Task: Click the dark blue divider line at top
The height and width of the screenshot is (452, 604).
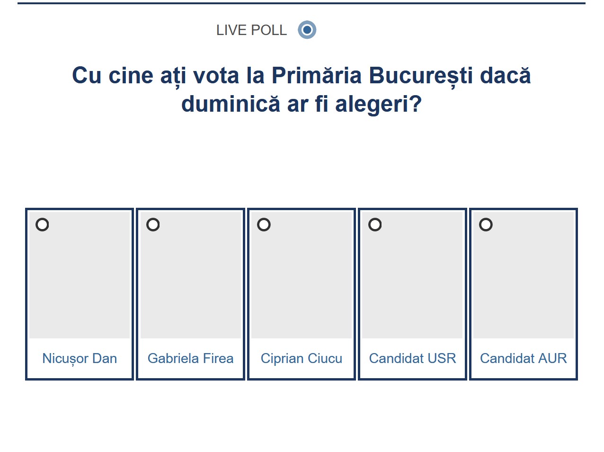Action: [302, 3]
